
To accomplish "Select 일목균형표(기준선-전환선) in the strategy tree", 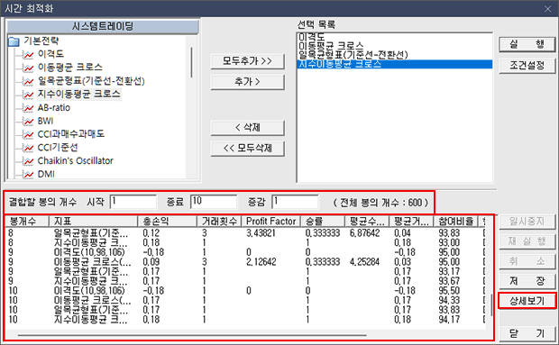I will [x=91, y=81].
